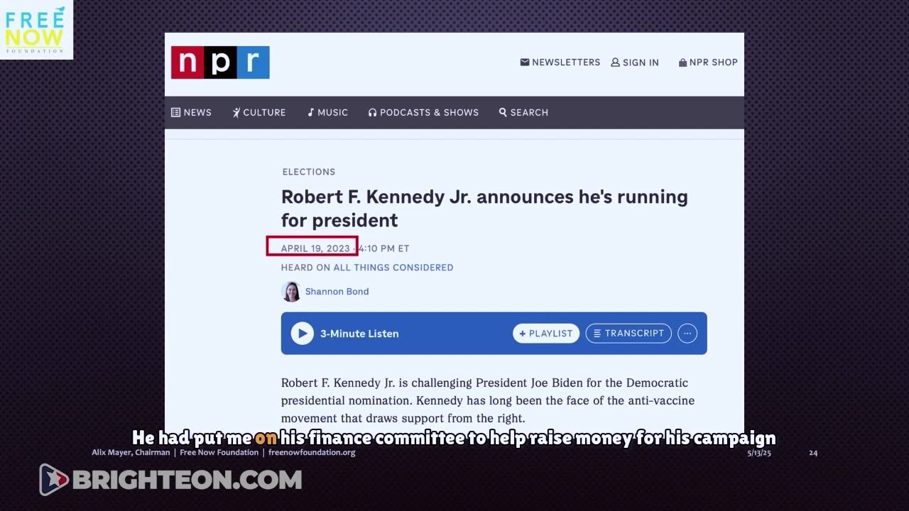Click Shannon Bond's author photo

[291, 292]
